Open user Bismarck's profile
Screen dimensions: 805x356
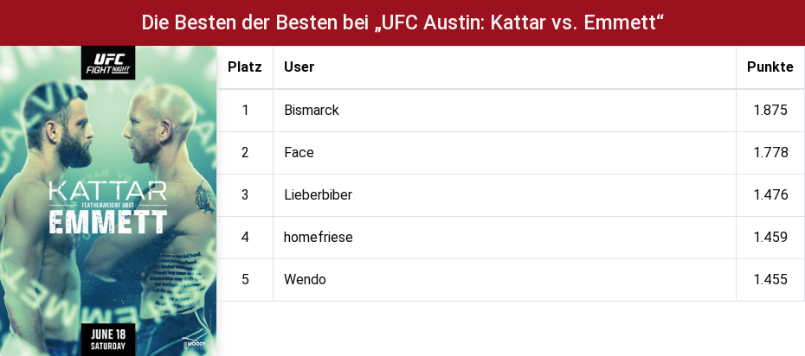[312, 110]
